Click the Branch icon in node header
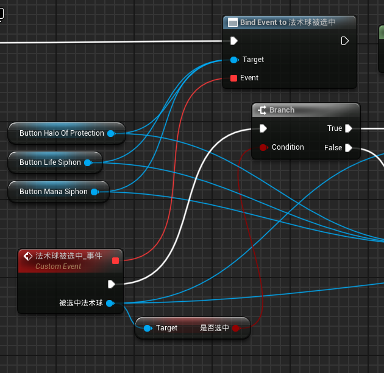 pos(262,110)
